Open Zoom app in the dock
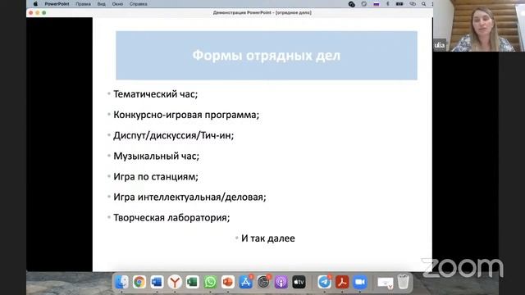 pyautogui.click(x=359, y=282)
